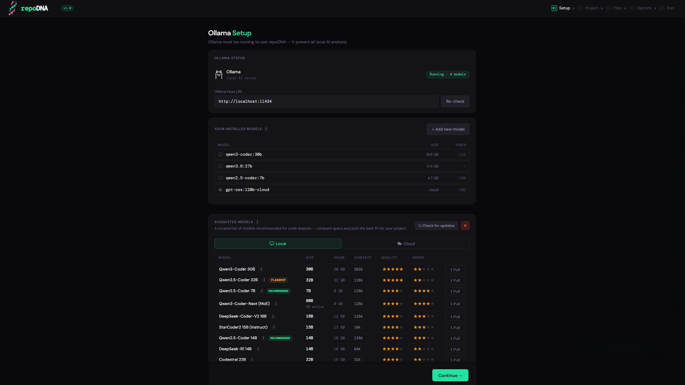Pull the Qwen3-Coder-Next (MoE) model

(455, 304)
